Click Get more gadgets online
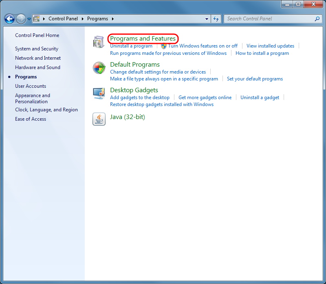This screenshot has width=326, height=284. pyautogui.click(x=205, y=98)
